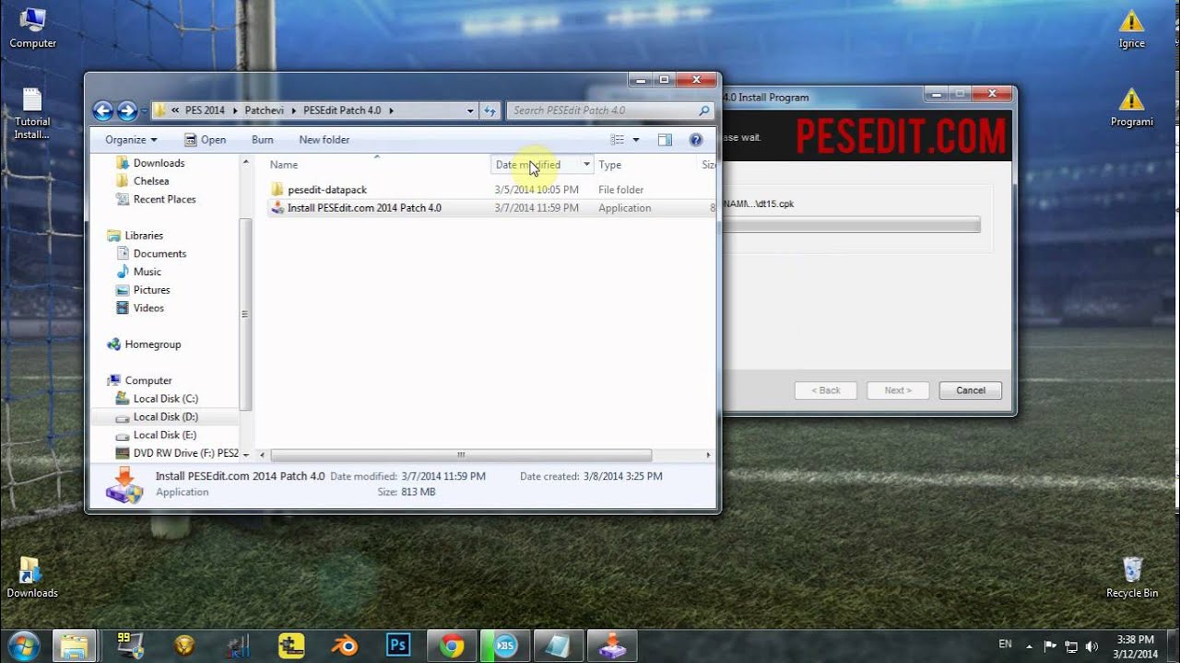1180x663 pixels.
Task: Click New folder in the toolbar
Action: click(x=324, y=140)
